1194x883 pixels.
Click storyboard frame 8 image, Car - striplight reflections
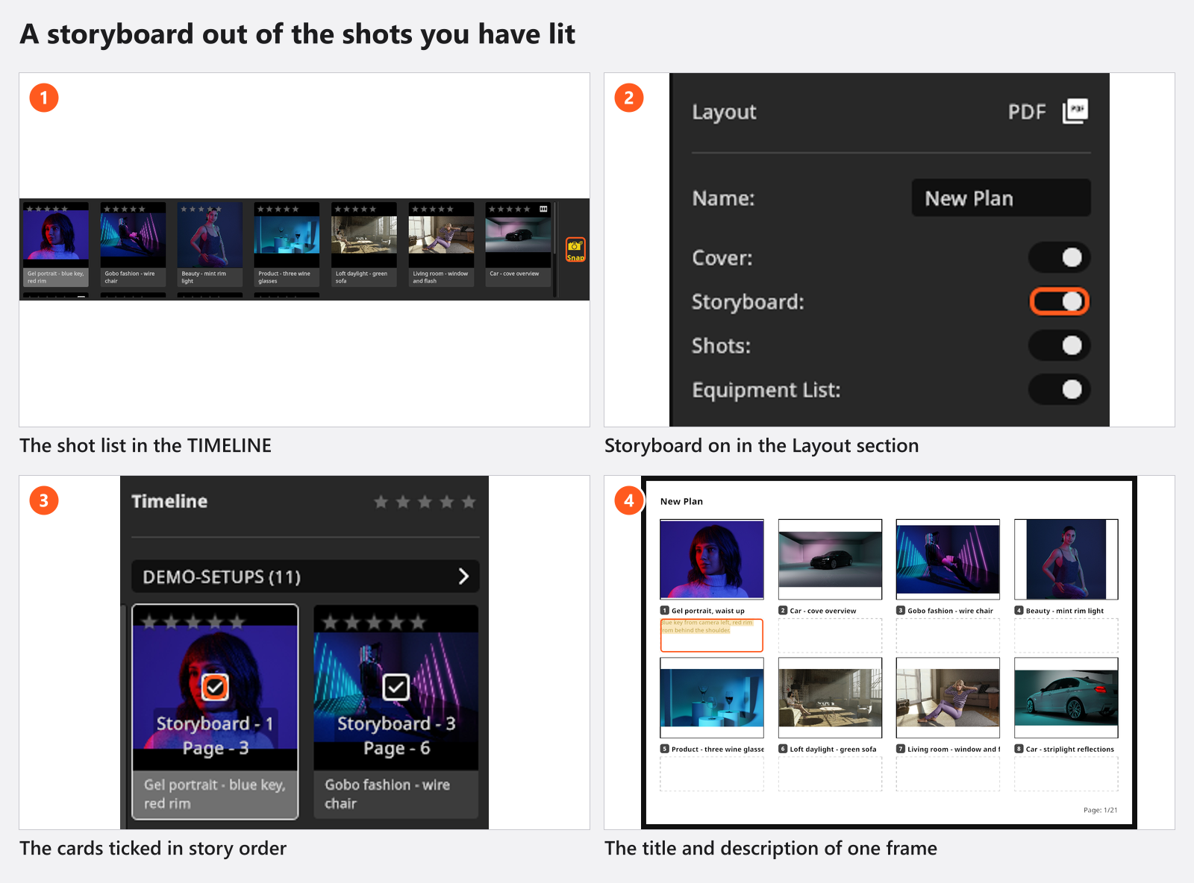(x=1066, y=697)
